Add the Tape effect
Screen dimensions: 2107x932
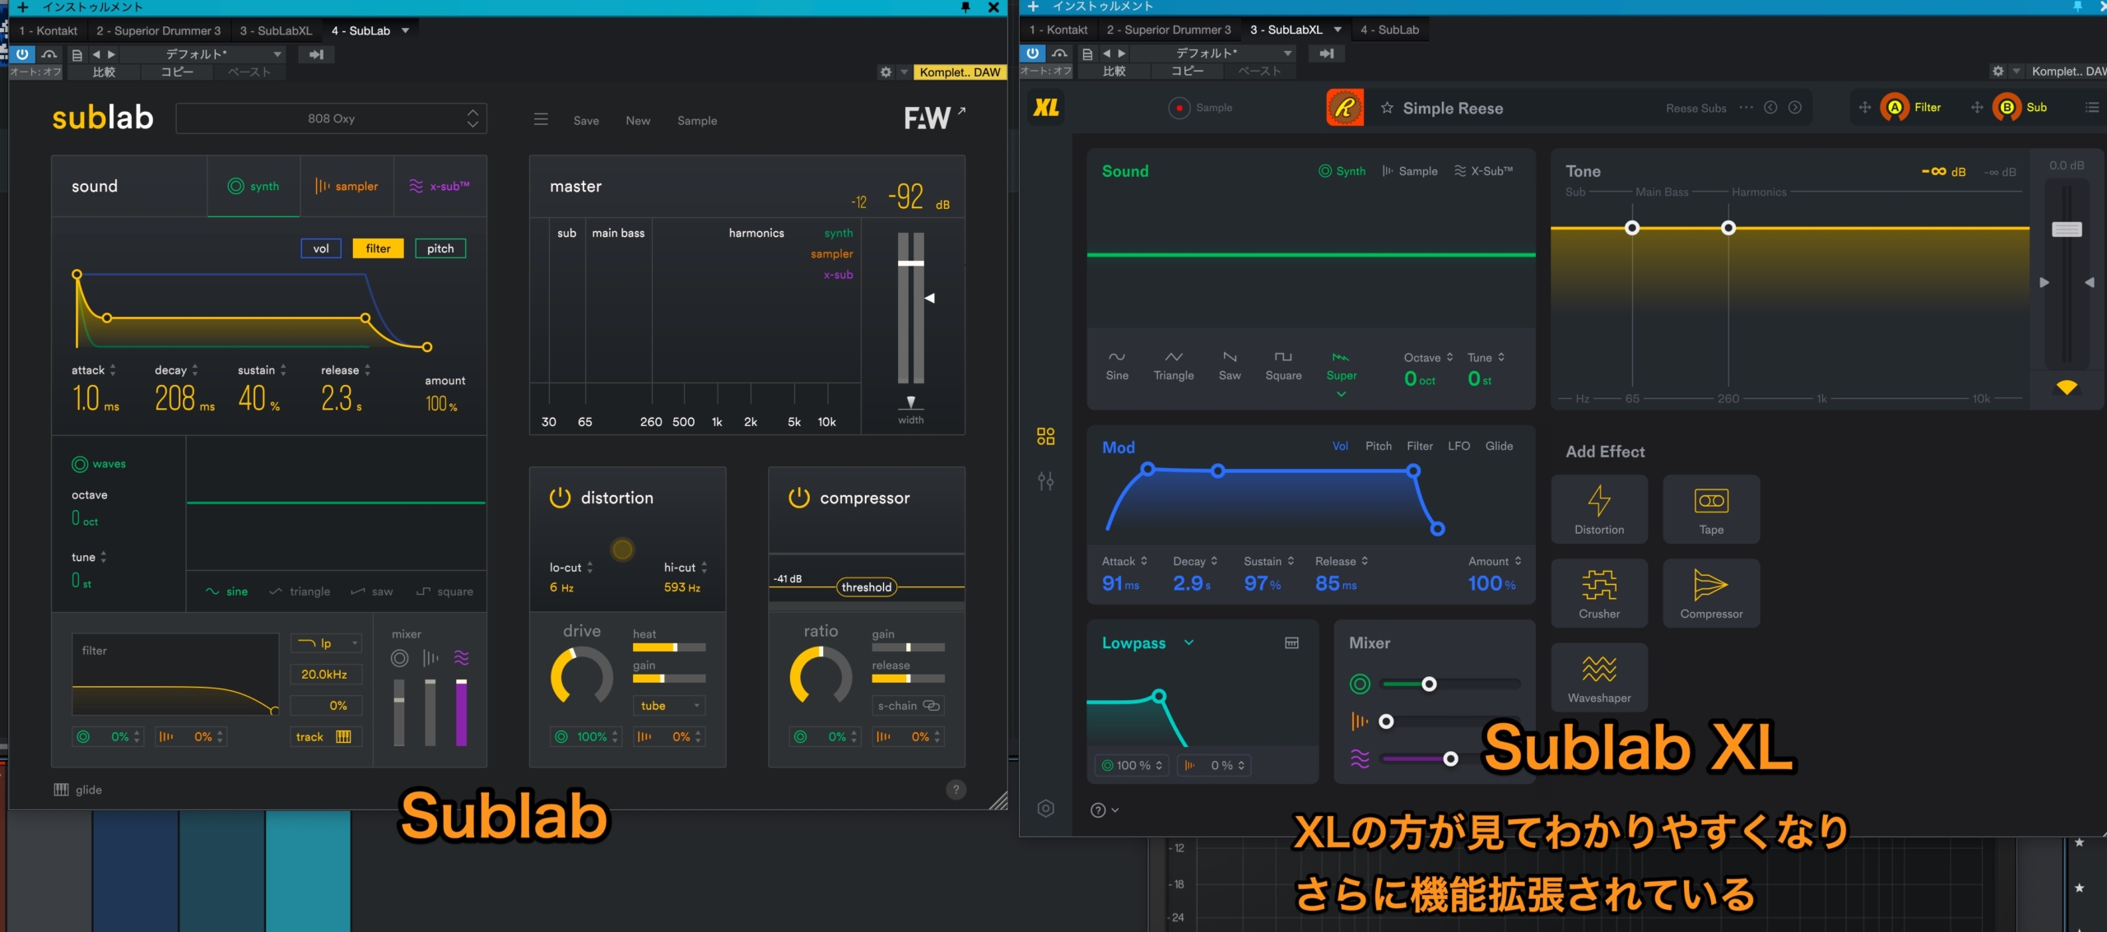pyautogui.click(x=1711, y=508)
